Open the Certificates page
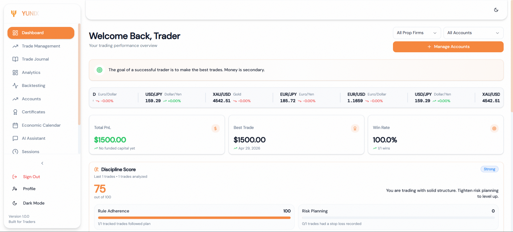The image size is (513, 232). coord(41,112)
